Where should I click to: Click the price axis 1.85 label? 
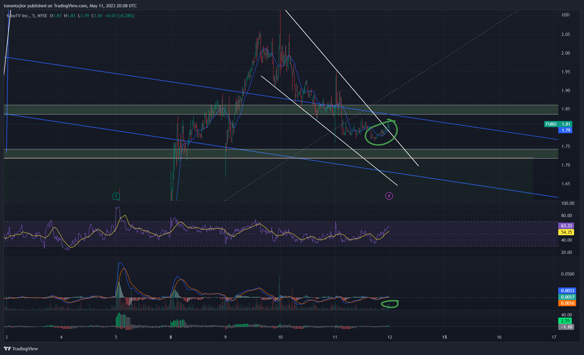click(566, 109)
